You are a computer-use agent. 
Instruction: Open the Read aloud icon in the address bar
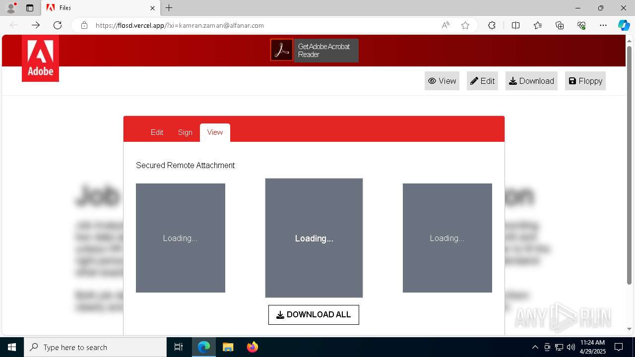[445, 25]
